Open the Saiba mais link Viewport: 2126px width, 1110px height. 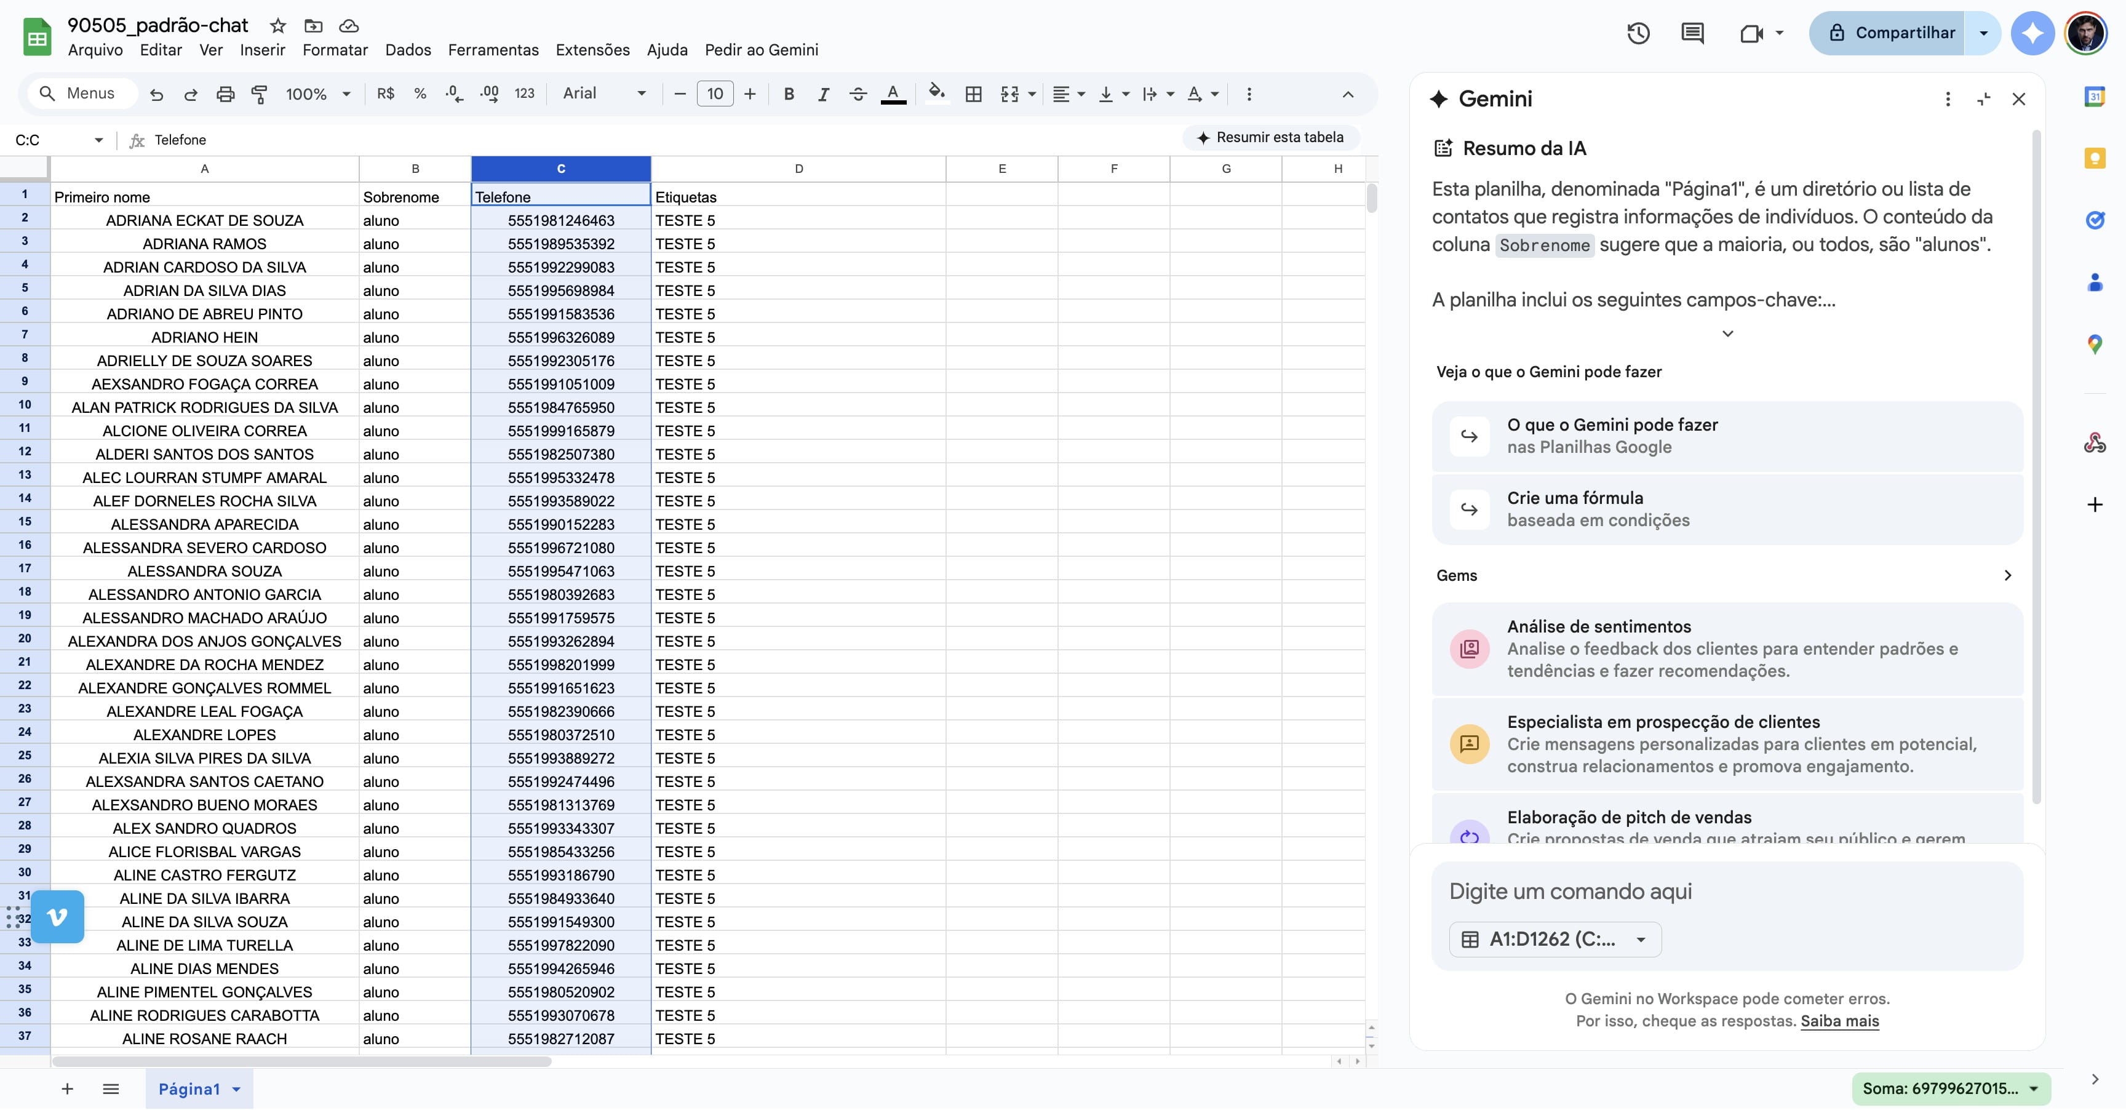(1839, 1021)
